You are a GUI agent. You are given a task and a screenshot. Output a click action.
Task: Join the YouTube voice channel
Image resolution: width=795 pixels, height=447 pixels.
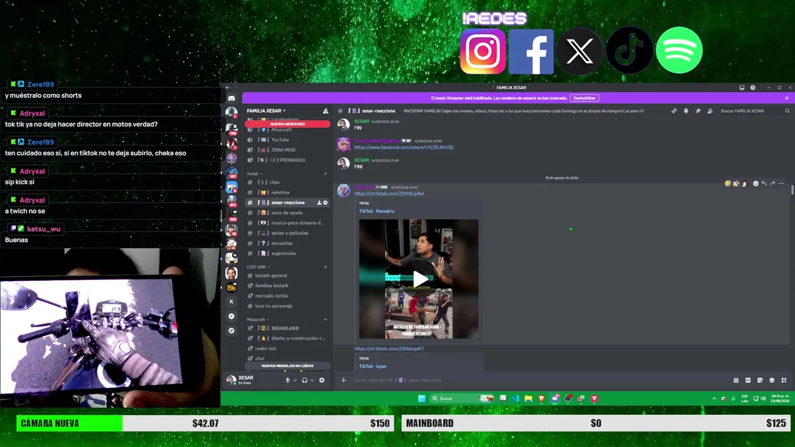click(287, 140)
